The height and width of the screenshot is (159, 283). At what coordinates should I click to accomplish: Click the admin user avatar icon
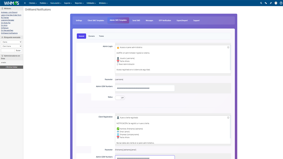tap(276, 3)
